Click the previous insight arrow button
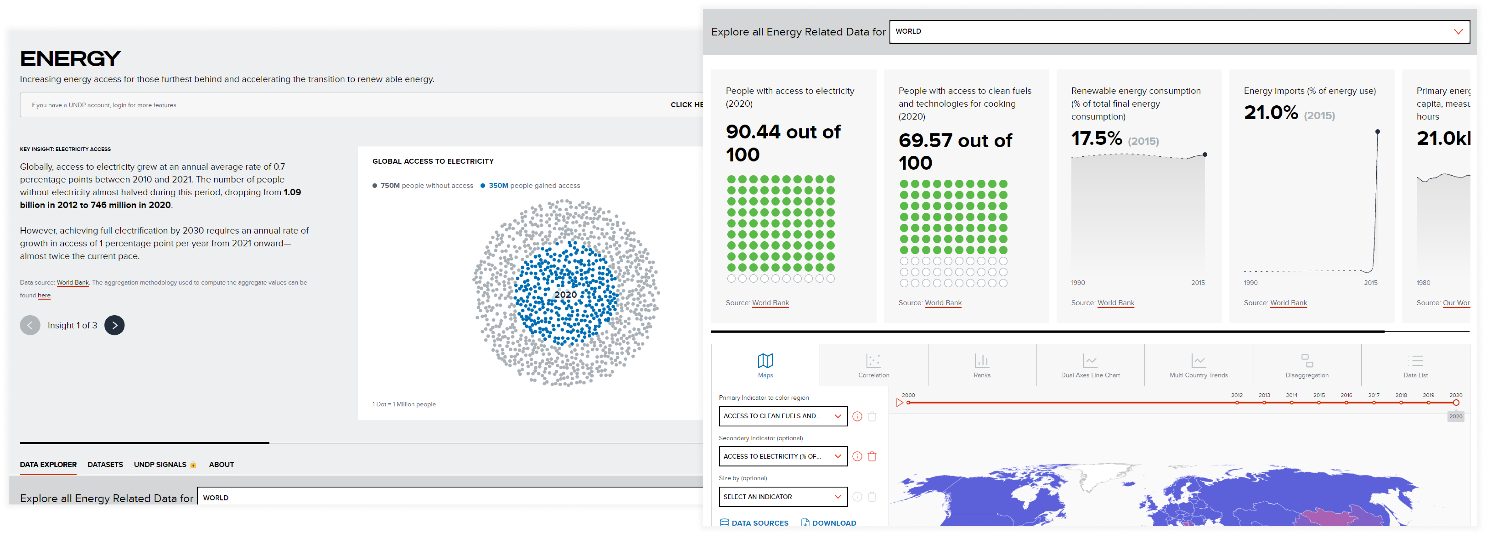This screenshot has width=1486, height=535. [x=30, y=325]
